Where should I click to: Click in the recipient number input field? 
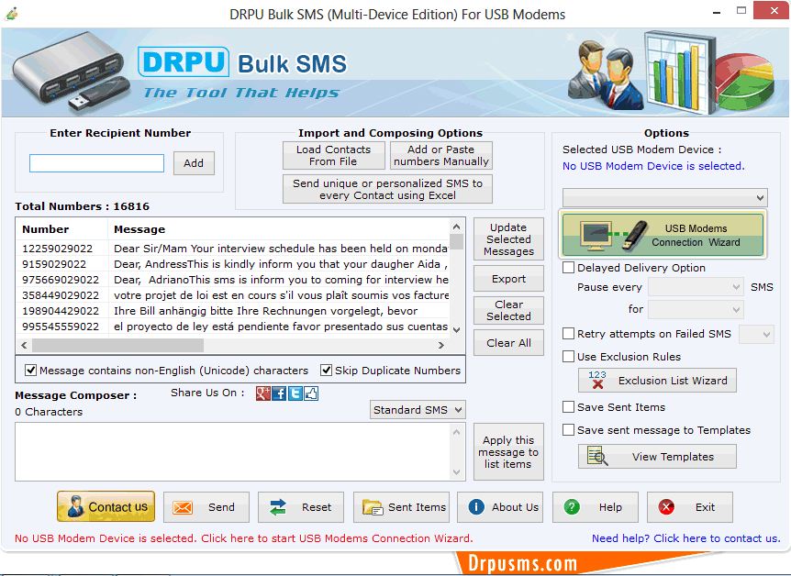pyautogui.click(x=96, y=163)
